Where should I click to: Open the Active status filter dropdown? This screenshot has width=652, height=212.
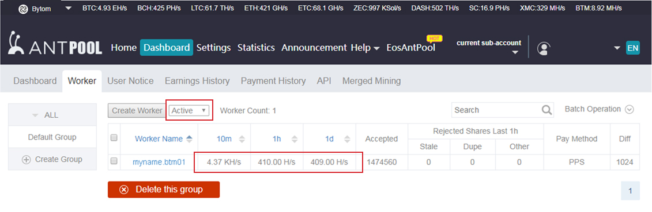189,110
